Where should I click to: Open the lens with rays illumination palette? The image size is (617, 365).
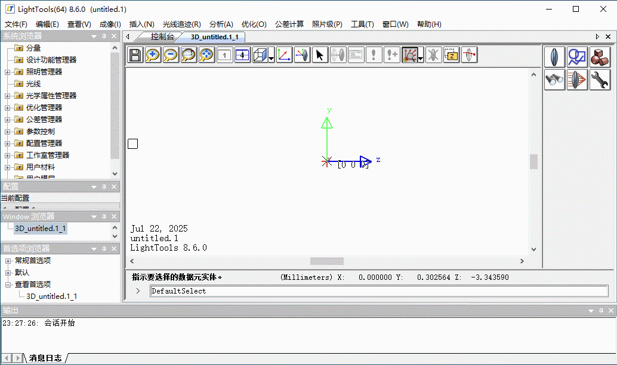click(577, 80)
